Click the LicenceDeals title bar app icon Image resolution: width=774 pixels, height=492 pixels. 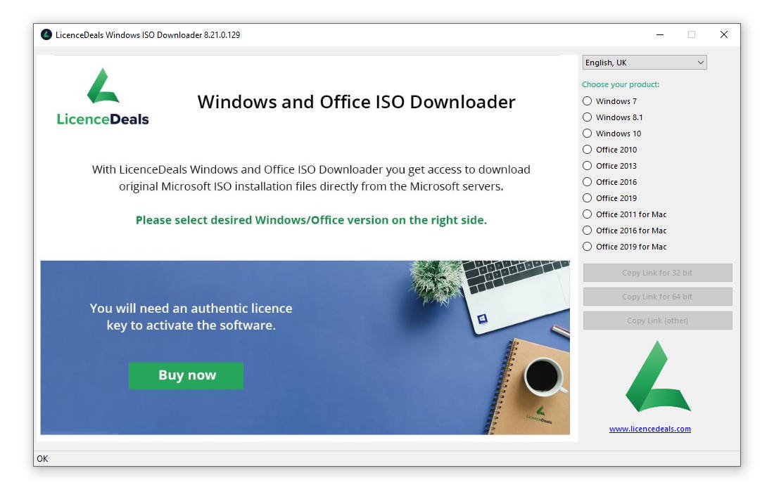[x=46, y=34]
